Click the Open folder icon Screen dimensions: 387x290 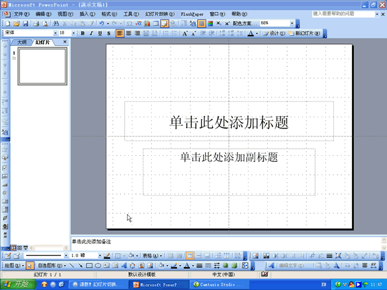[16, 24]
